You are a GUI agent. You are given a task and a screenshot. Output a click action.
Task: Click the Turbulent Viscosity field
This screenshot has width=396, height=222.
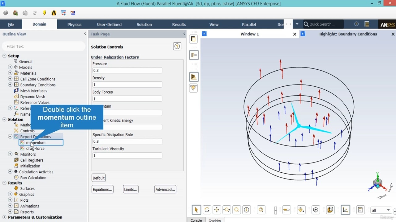pos(127,155)
